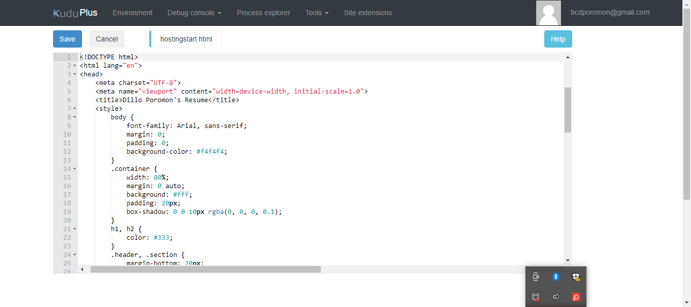Click the McAfee tray icon
691x307 pixels.
click(x=536, y=297)
